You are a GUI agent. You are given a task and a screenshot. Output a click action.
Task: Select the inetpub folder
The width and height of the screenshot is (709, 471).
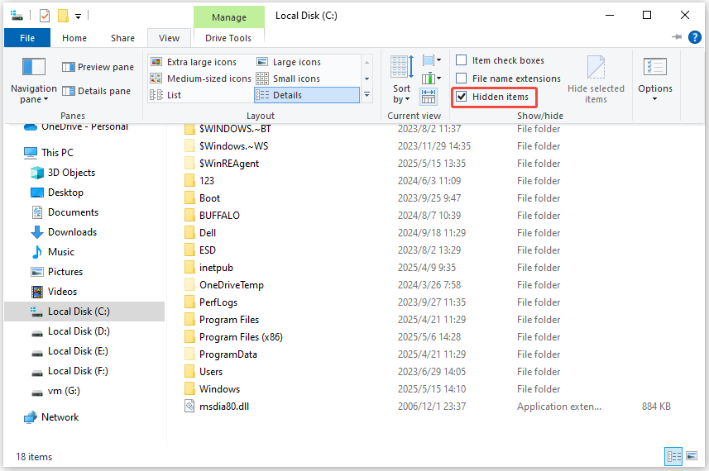point(209,268)
